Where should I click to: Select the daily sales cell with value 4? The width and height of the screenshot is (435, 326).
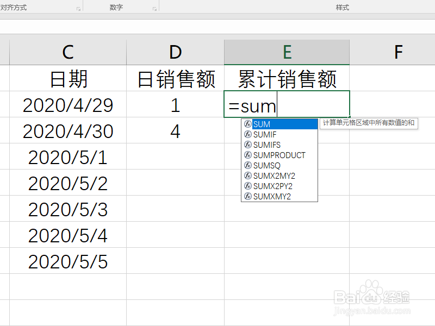pyautogui.click(x=175, y=130)
